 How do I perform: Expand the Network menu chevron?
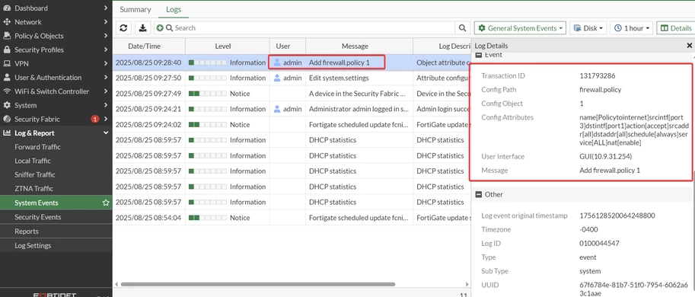pyautogui.click(x=106, y=22)
